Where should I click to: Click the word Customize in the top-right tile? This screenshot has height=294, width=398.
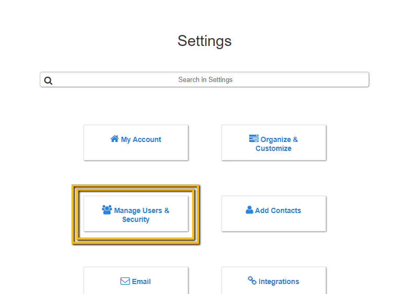[x=273, y=149]
